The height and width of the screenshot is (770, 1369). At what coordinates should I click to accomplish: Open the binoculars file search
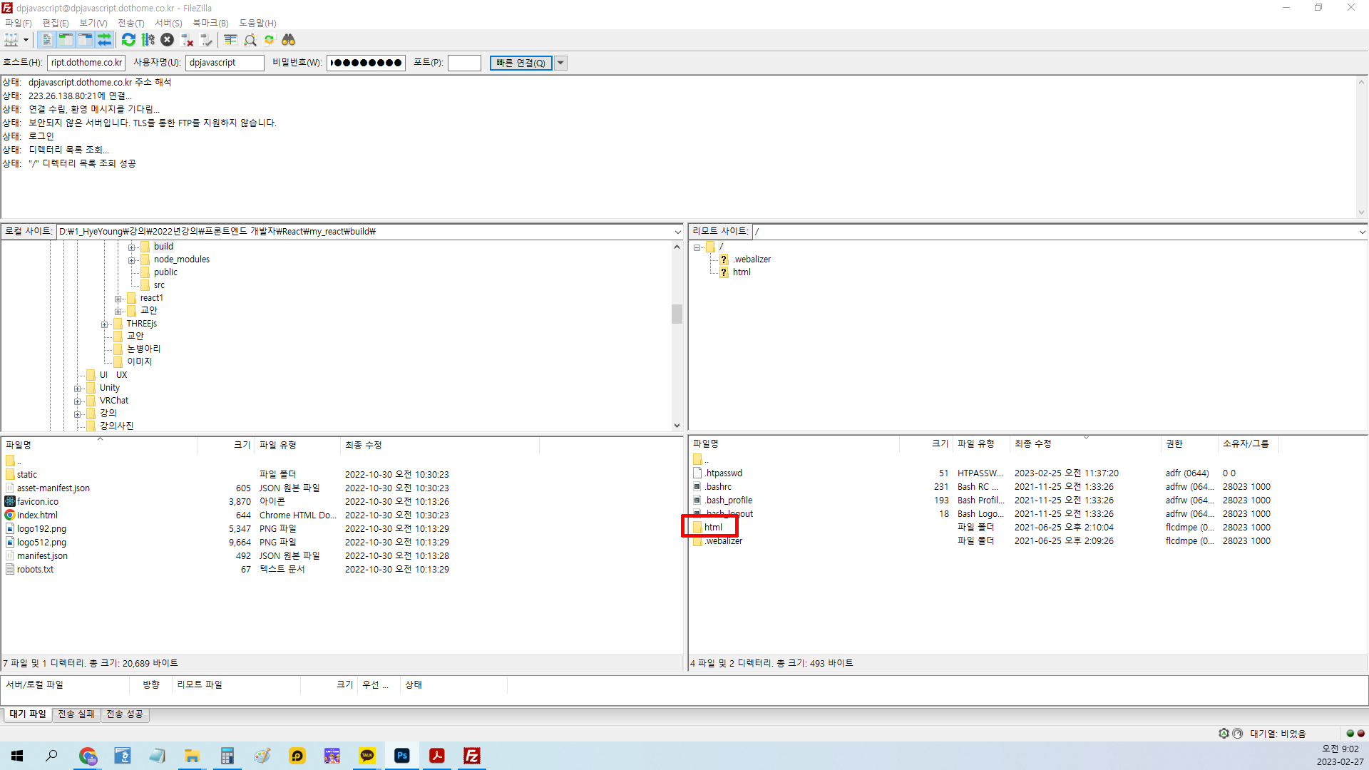(x=288, y=40)
